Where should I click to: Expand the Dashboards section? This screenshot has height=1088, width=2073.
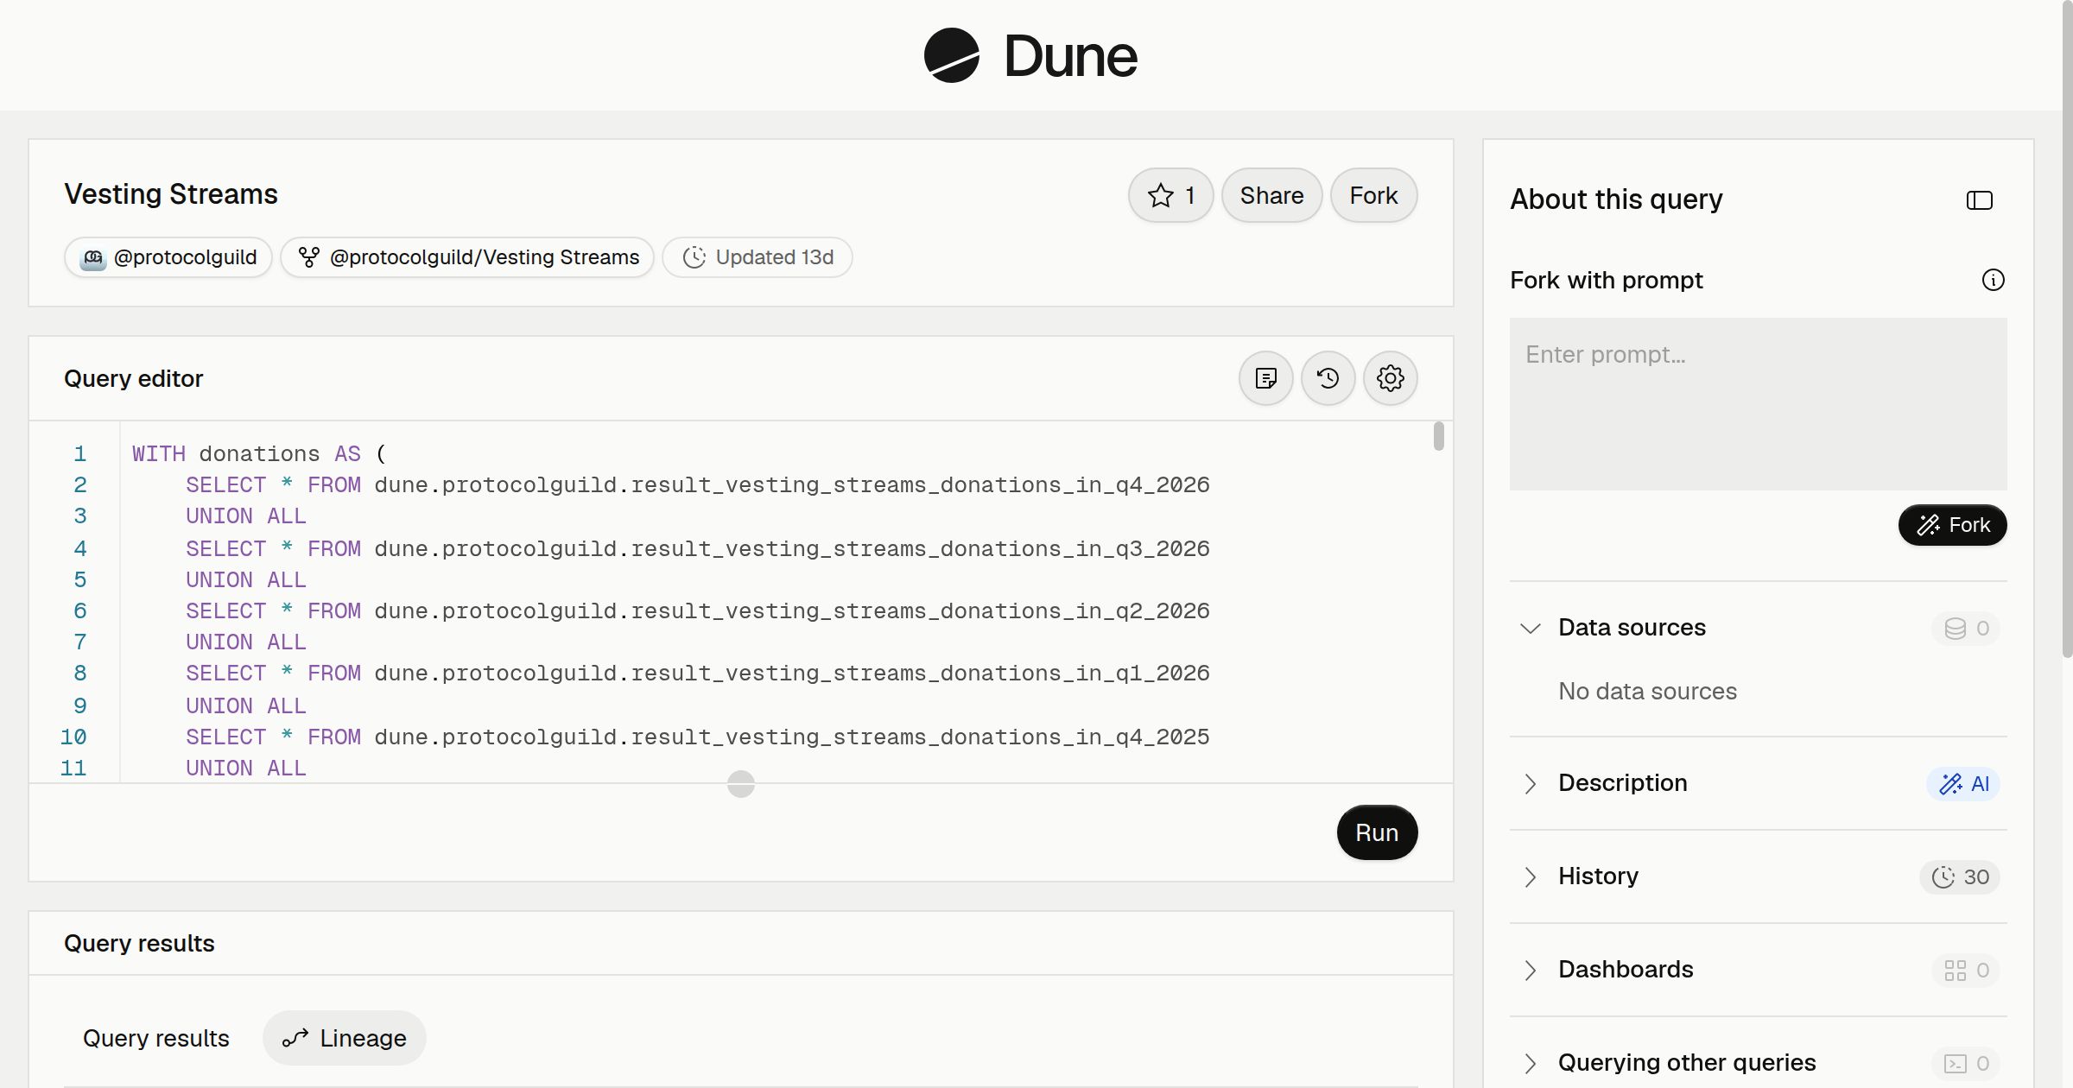pyautogui.click(x=1530, y=970)
